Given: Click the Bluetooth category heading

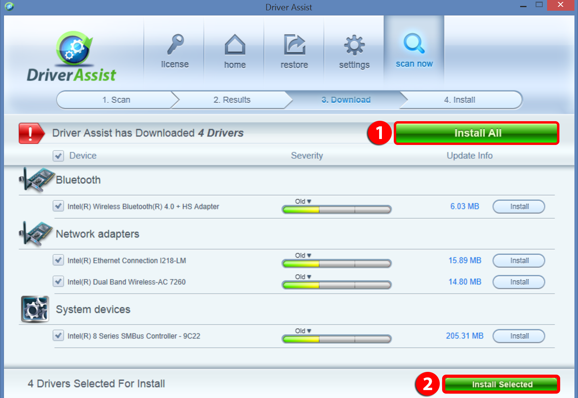Looking at the screenshot, I should click(78, 180).
